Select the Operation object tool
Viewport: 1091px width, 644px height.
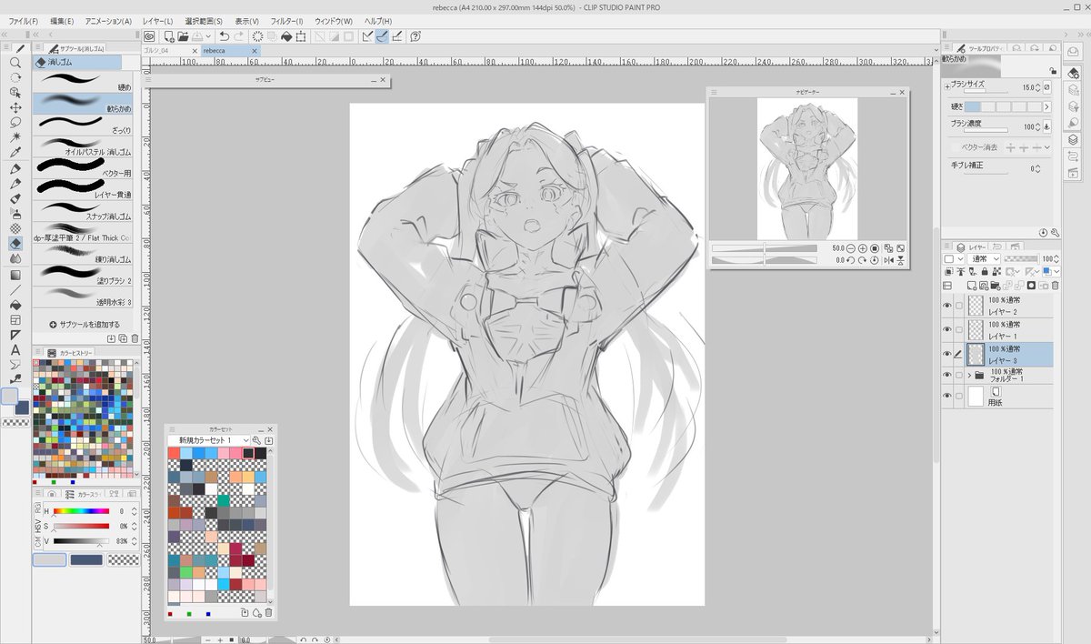[15, 92]
